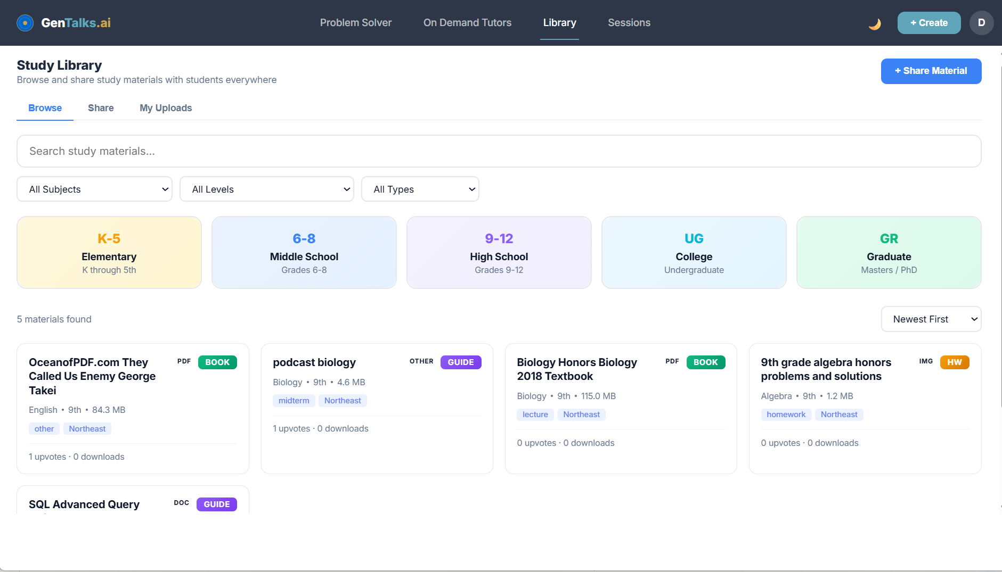Open the user avatar menu labeled D
1002x572 pixels.
point(981,23)
